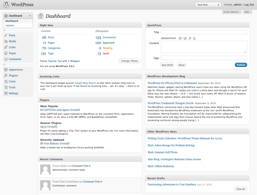Open the Add an Image uploader in QuickPress
This screenshot has width=257, height=195.
point(180,38)
